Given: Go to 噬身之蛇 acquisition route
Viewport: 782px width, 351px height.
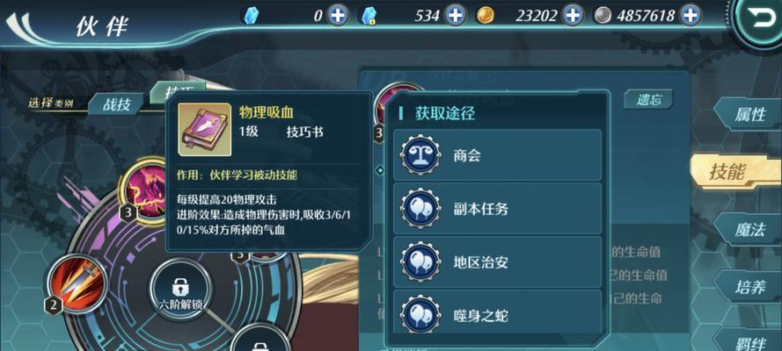Looking at the screenshot, I should tap(497, 315).
